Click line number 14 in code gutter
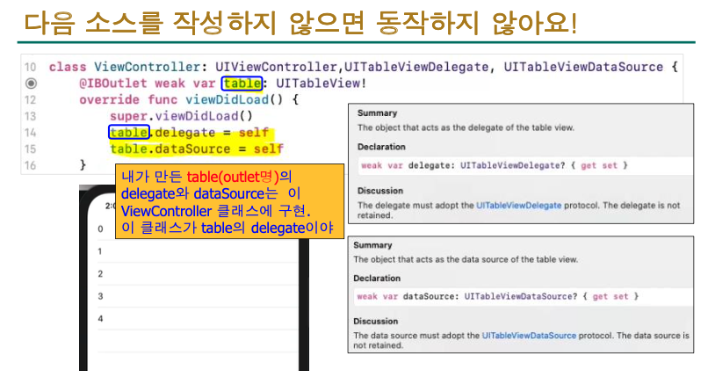 pos(30,133)
